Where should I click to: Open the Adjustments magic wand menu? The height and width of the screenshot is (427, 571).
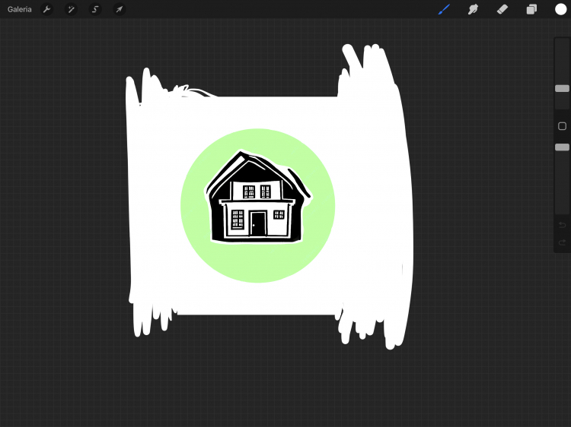(71, 9)
